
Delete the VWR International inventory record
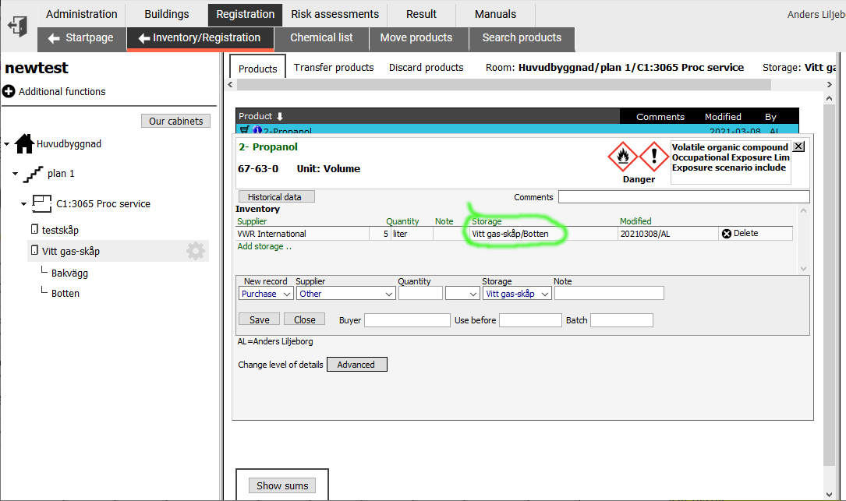[740, 233]
